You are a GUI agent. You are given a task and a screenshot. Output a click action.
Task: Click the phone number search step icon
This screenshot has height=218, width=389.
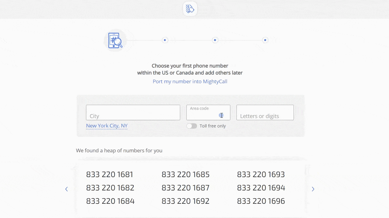115,40
